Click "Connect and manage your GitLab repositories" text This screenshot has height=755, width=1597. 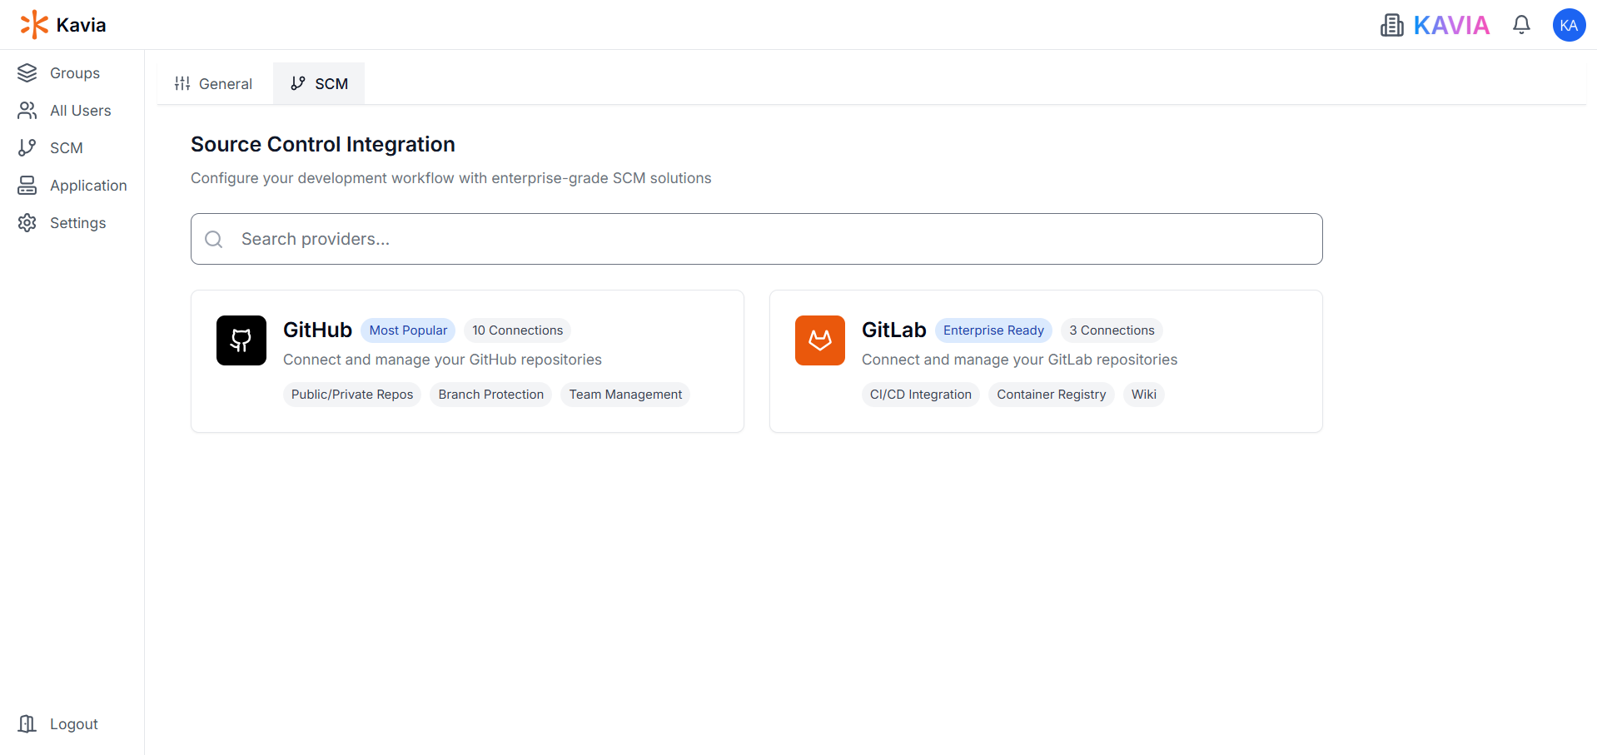tap(1019, 360)
